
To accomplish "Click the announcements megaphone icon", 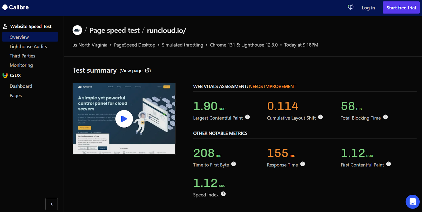I will pos(351,7).
